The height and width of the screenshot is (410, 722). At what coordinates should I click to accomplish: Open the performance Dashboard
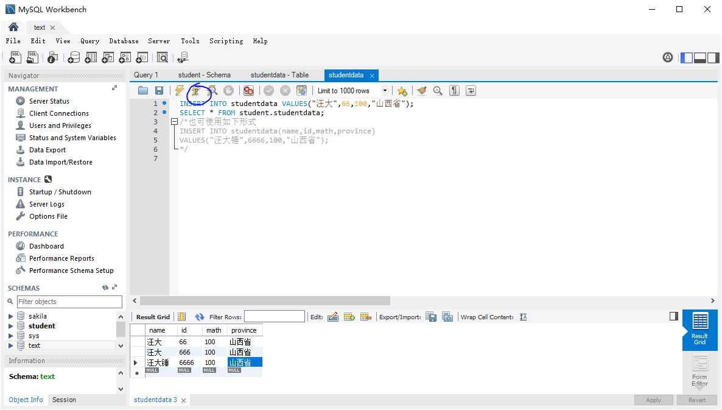point(46,246)
